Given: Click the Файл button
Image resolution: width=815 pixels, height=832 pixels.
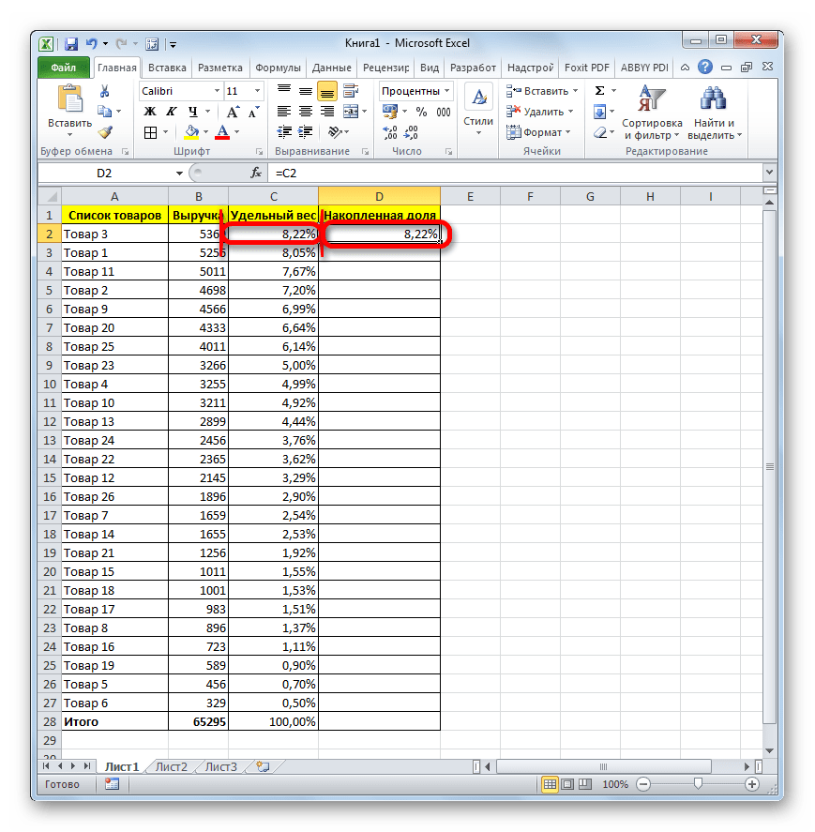Looking at the screenshot, I should point(64,68).
